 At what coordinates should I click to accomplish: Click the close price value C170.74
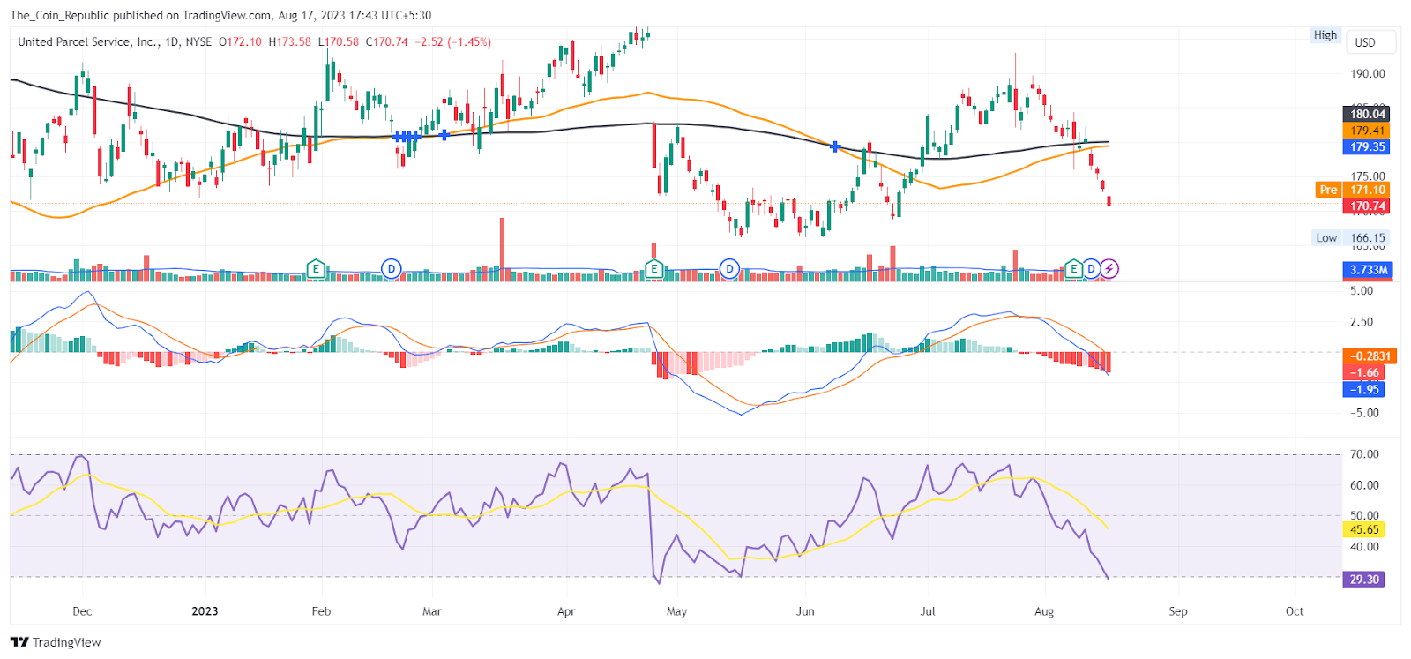tap(387, 41)
